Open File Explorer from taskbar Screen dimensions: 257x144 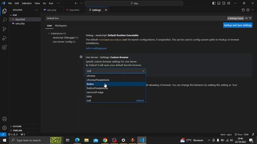[x=86, y=140]
